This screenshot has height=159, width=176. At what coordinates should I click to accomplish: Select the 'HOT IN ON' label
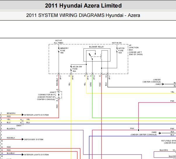pos(117,43)
